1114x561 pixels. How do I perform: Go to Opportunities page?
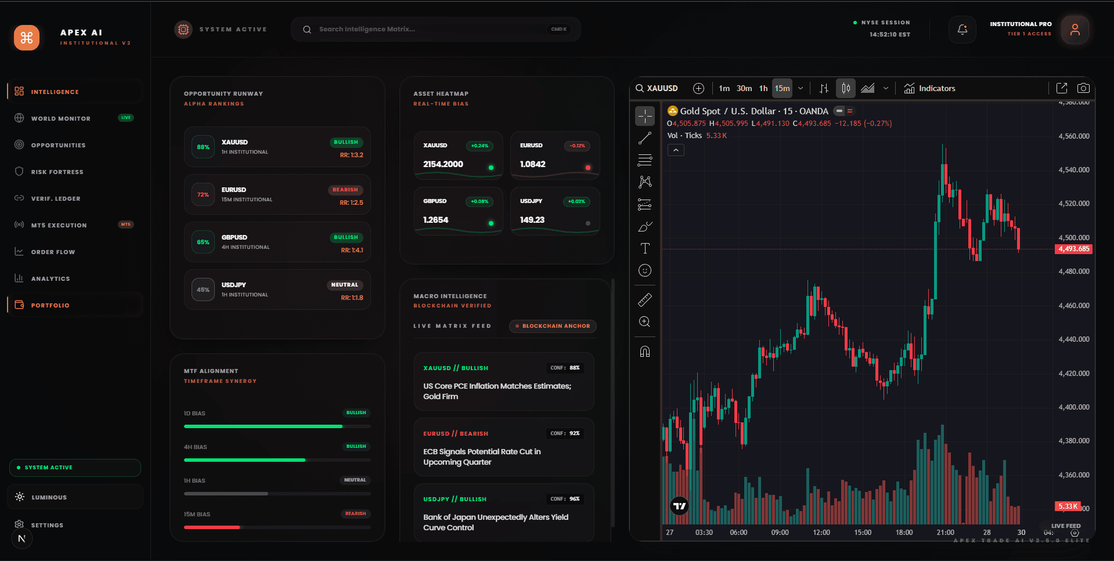pyautogui.click(x=75, y=145)
